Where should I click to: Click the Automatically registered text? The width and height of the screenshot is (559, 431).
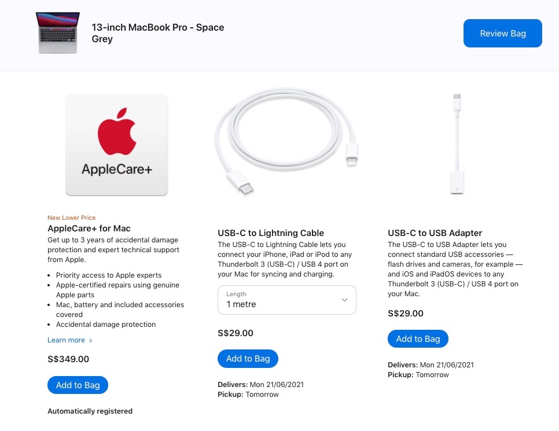coord(90,411)
